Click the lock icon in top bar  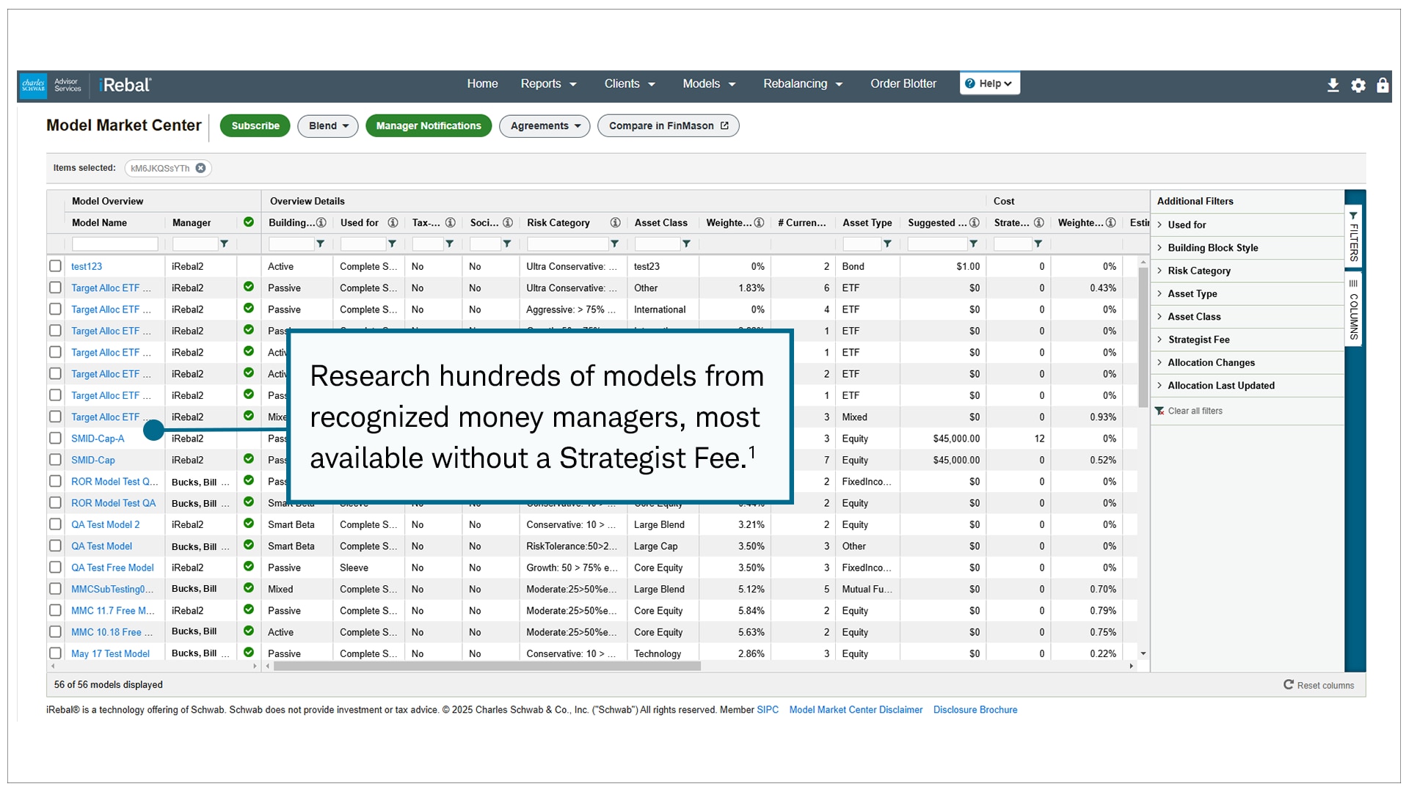coord(1383,85)
